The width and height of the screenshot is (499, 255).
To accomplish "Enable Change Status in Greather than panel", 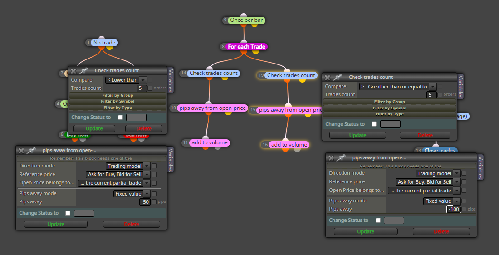I will [x=374, y=124].
